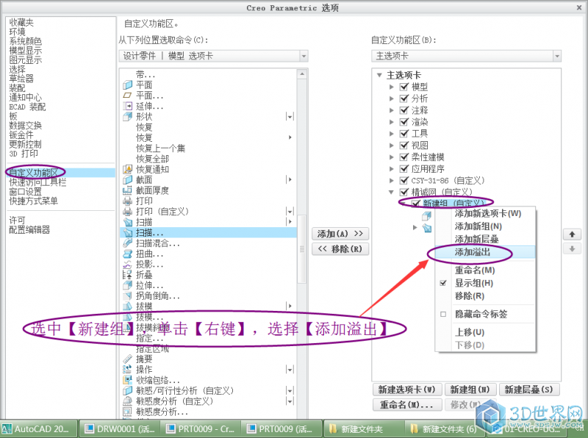Click the 收缩包络... shrinkwrap icon
588x438 pixels.
(127, 380)
